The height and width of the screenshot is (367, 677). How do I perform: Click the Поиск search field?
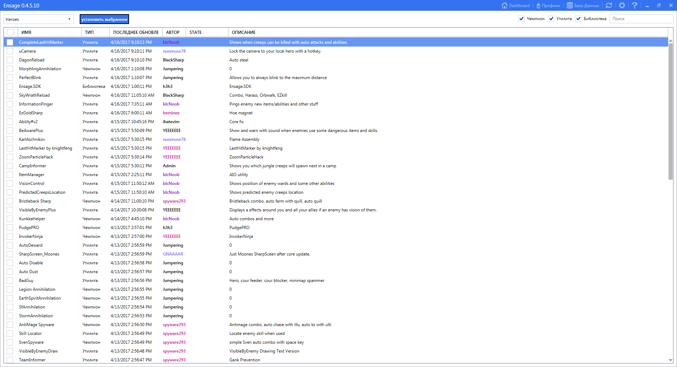(641, 19)
